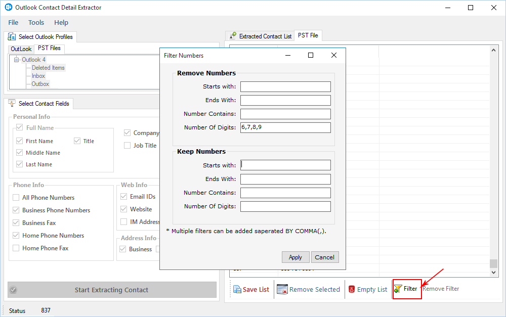This screenshot has height=317, width=506.
Task: Click the Start Extracting Contact checkmark icon
Action: 13,290
